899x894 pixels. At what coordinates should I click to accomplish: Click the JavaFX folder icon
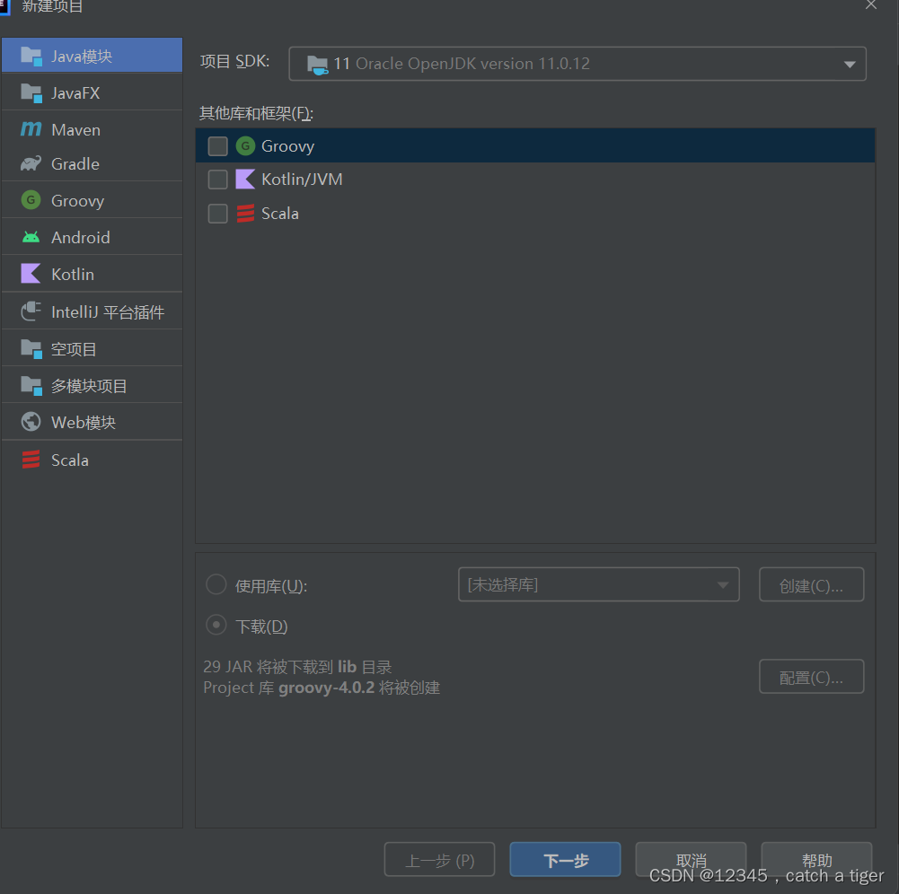click(x=31, y=92)
